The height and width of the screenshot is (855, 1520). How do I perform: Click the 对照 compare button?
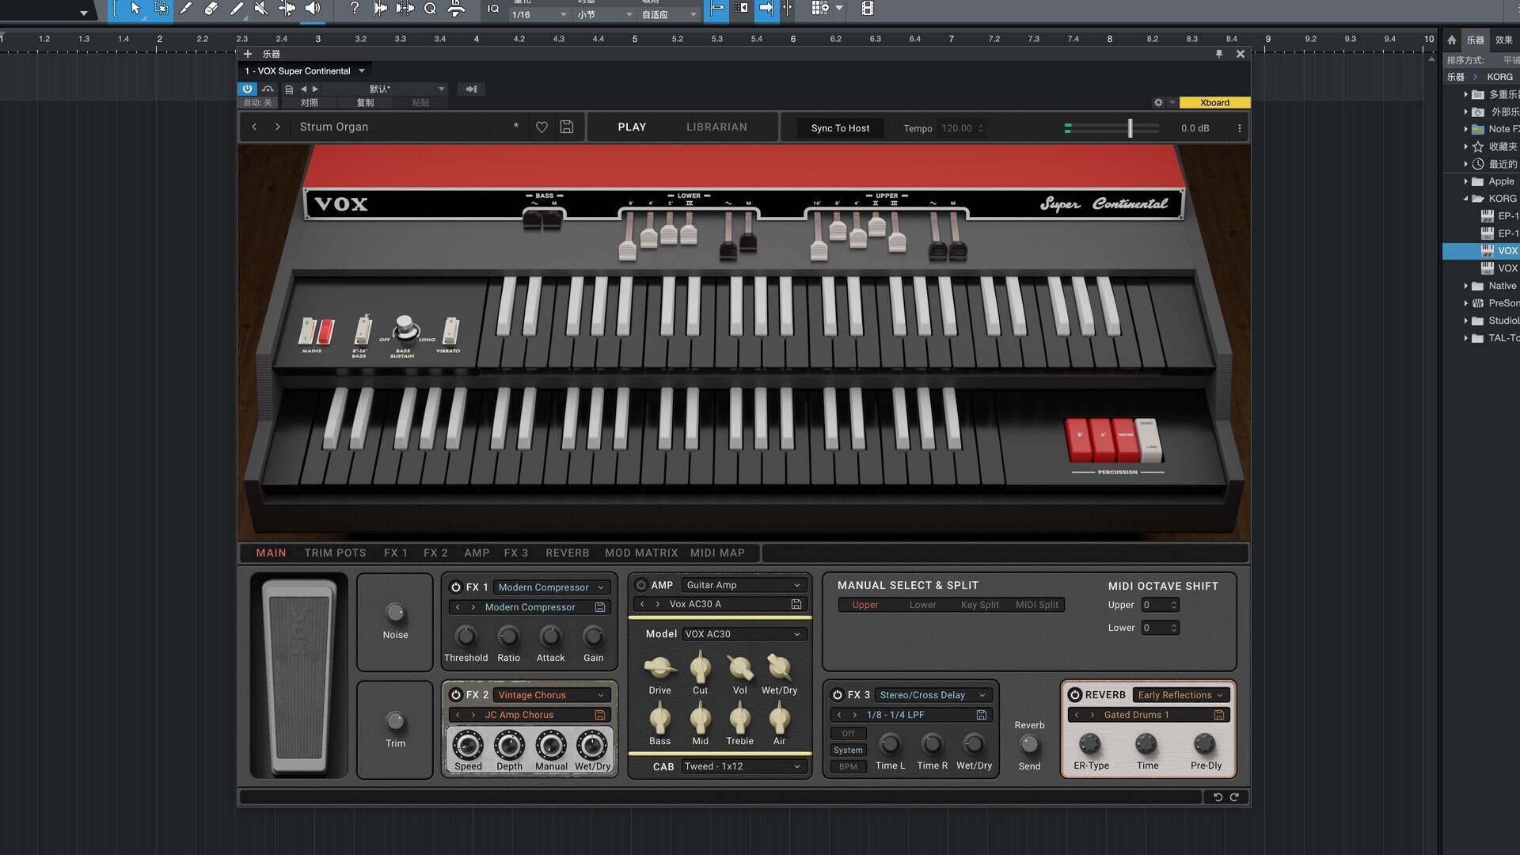(x=310, y=103)
